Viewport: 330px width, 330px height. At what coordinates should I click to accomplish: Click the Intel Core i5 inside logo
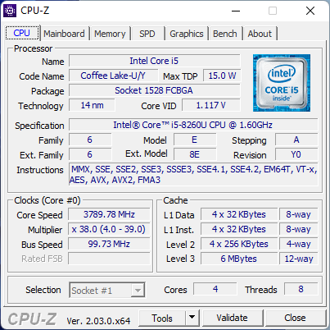(x=282, y=83)
